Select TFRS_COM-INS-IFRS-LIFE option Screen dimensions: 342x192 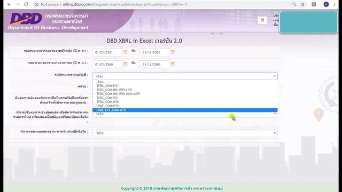click(185, 90)
